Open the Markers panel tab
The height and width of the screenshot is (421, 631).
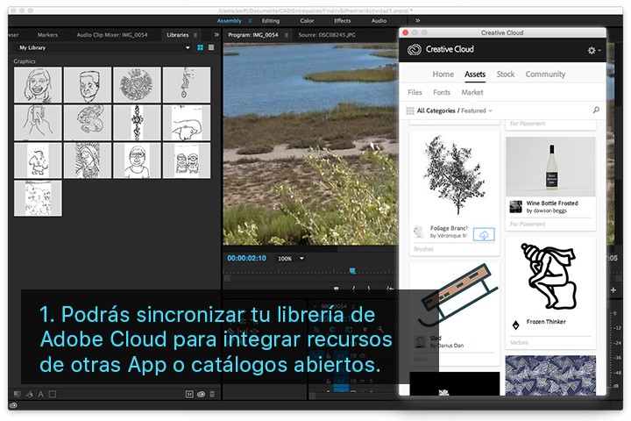click(47, 35)
